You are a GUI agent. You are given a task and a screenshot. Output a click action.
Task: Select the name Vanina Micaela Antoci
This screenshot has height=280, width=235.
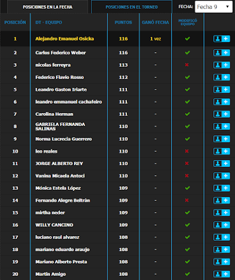60,176
